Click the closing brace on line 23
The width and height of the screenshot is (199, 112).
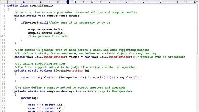tap(15, 81)
